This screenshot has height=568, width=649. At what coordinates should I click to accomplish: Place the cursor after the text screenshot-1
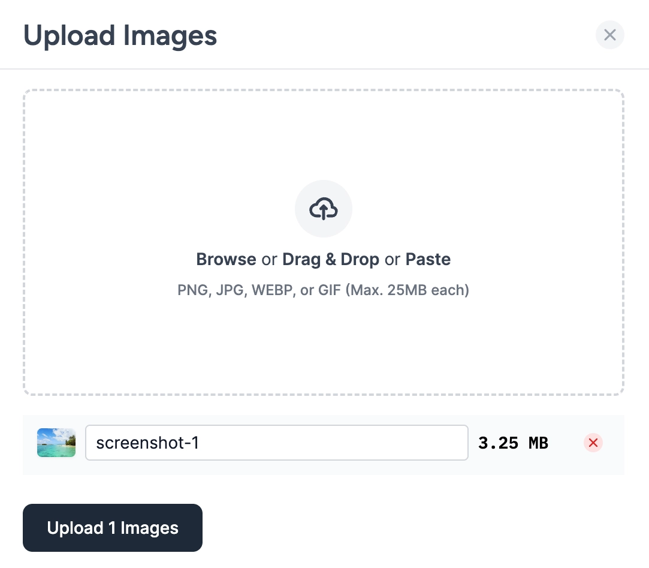point(200,443)
